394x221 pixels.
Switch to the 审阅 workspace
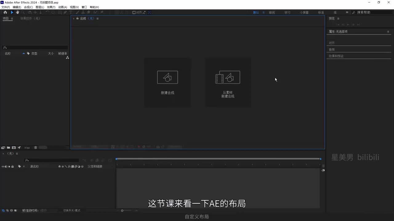(272, 13)
